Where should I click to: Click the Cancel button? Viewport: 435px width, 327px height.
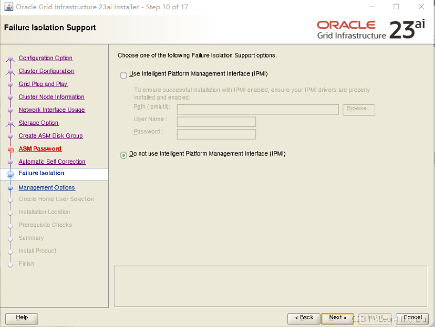pyautogui.click(x=412, y=318)
